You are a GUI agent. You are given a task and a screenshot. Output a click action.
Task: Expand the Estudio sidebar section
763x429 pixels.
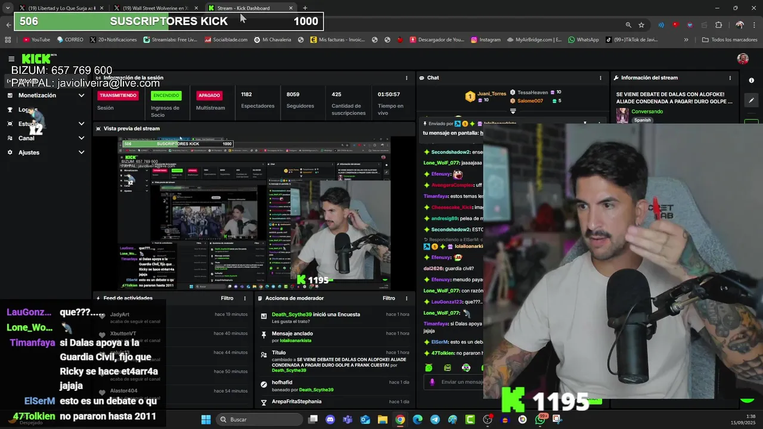[82, 124]
